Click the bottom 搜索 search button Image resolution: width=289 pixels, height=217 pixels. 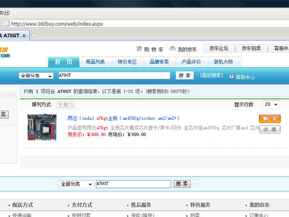point(182,184)
